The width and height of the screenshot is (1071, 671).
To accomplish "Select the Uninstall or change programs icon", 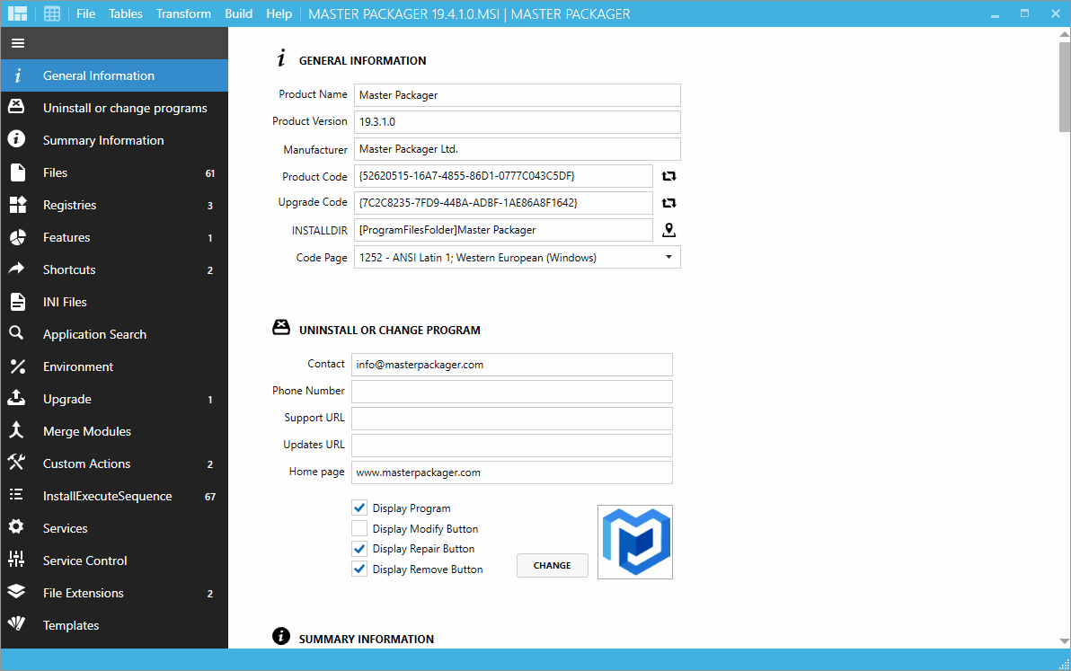I will coord(16,107).
